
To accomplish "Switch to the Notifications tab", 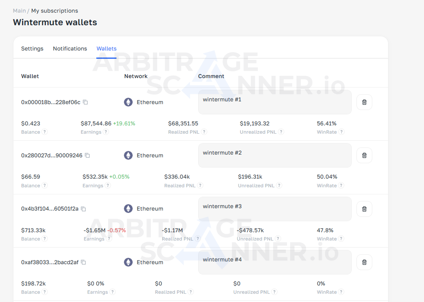I will coord(70,48).
